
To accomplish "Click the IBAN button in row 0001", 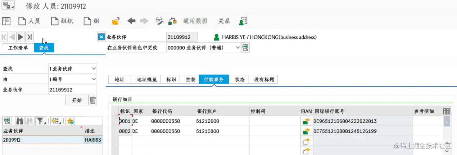I will pos(306,121).
